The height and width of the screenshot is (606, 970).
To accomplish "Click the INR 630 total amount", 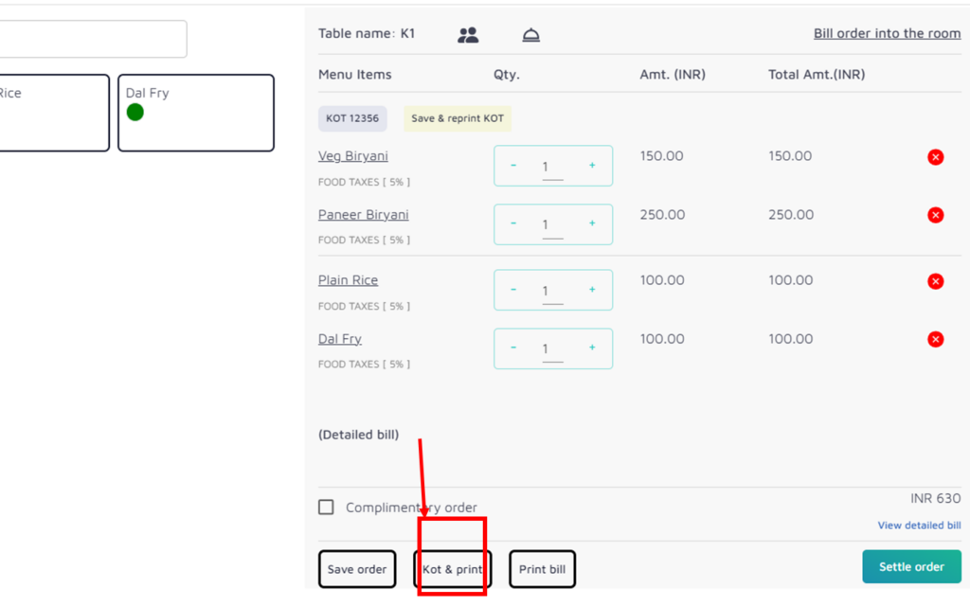I will coord(935,498).
